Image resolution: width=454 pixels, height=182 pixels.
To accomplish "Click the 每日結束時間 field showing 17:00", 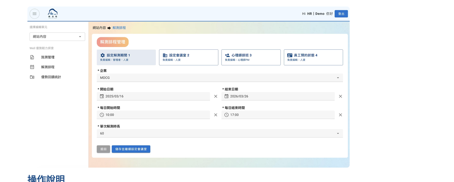I will pyautogui.click(x=278, y=115).
